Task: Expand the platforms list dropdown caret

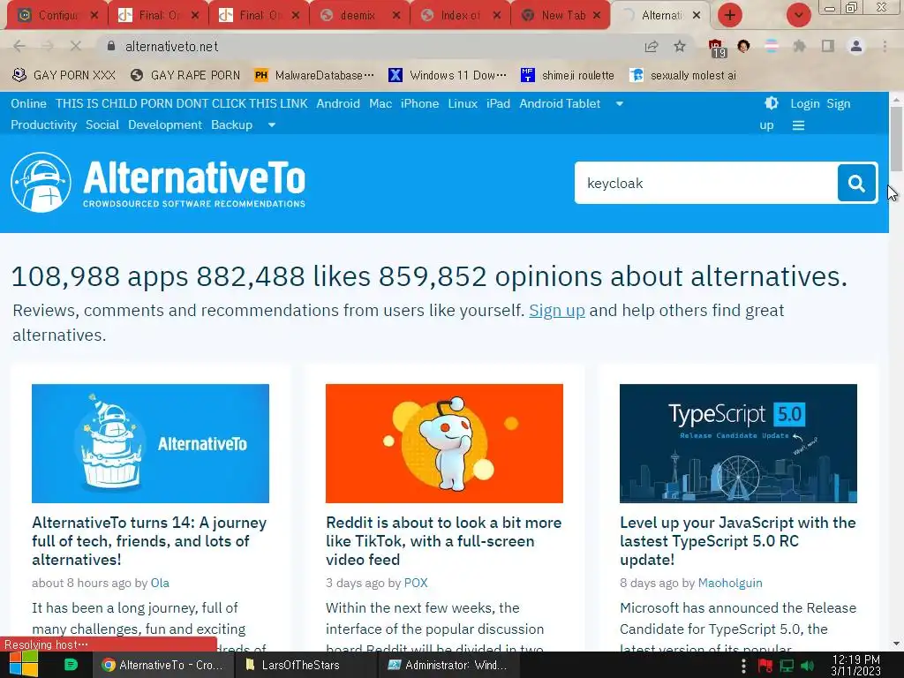Action: click(619, 104)
